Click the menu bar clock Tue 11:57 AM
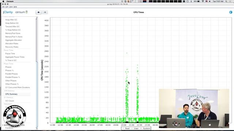 218,1
